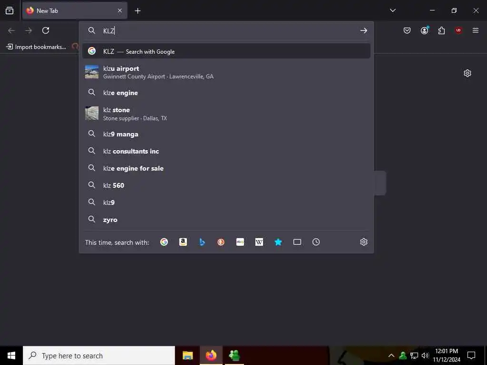Select the klzu airport suggestion
The height and width of the screenshot is (365, 487).
pos(226,72)
